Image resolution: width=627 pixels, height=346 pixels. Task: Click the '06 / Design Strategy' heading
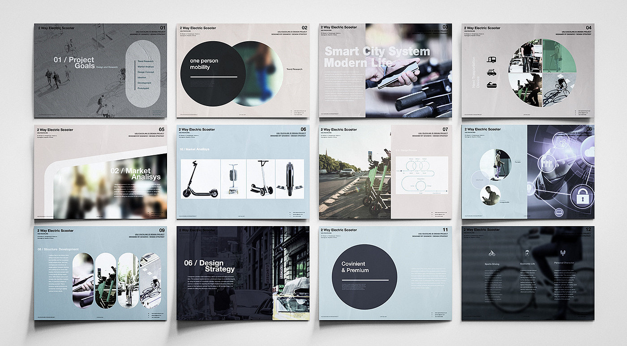(209, 266)
